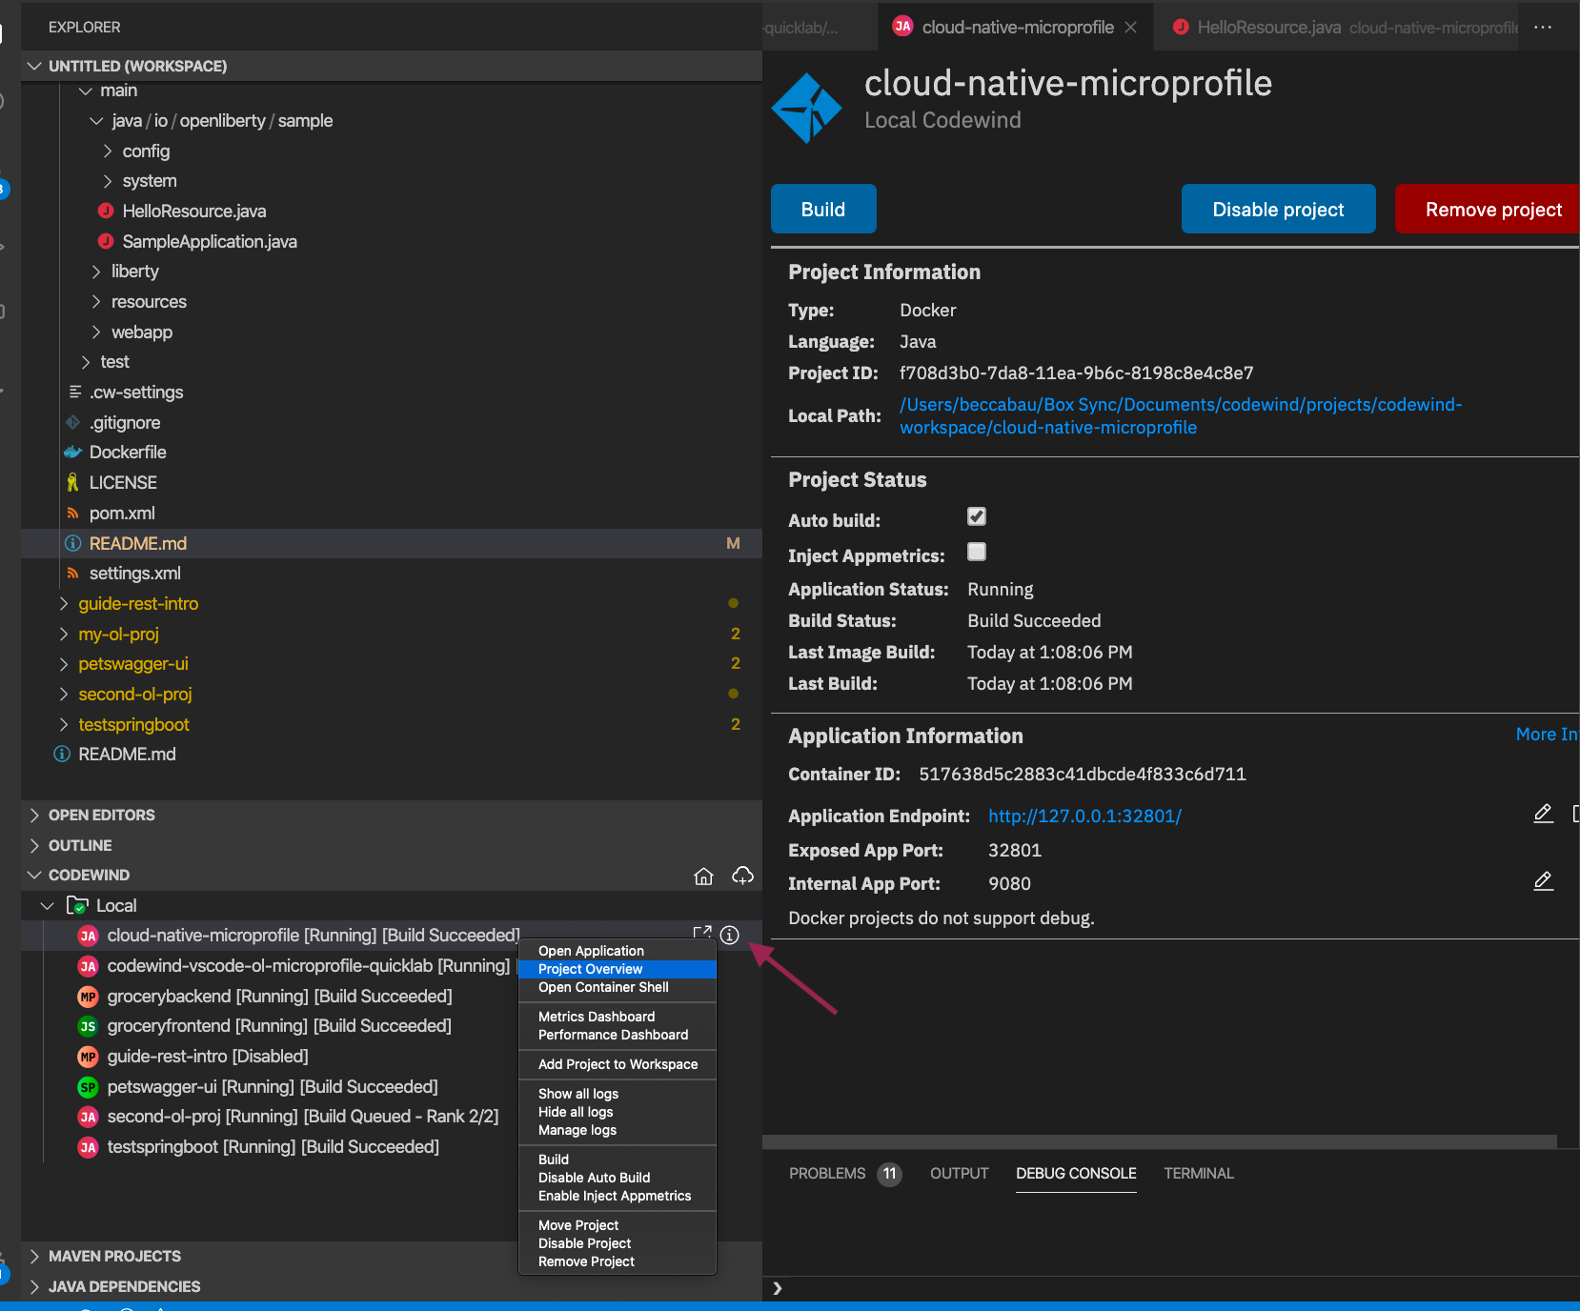Viewport: 1580px width, 1311px height.
Task: Click the .cw-settings file icon
Action: click(x=74, y=392)
